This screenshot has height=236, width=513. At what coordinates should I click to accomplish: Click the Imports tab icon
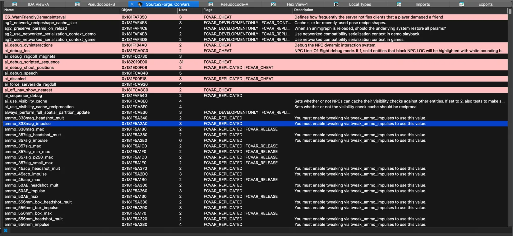pos(399,4)
